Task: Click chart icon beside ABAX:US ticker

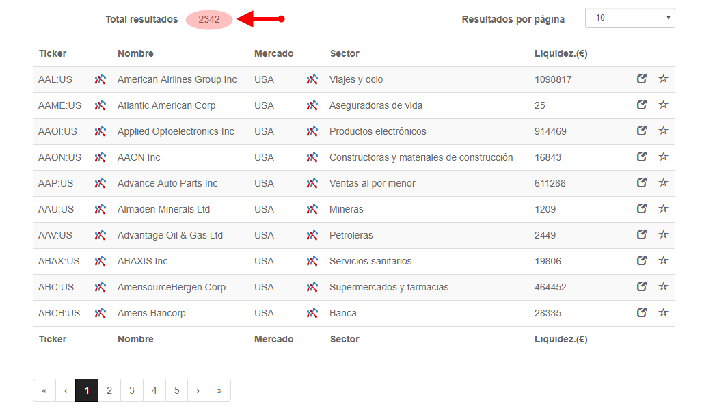Action: coord(100,261)
